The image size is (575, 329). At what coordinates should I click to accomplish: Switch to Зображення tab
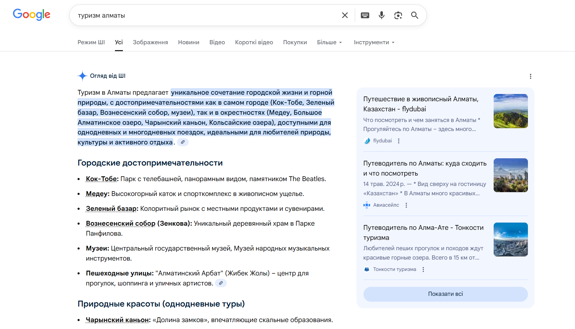150,42
